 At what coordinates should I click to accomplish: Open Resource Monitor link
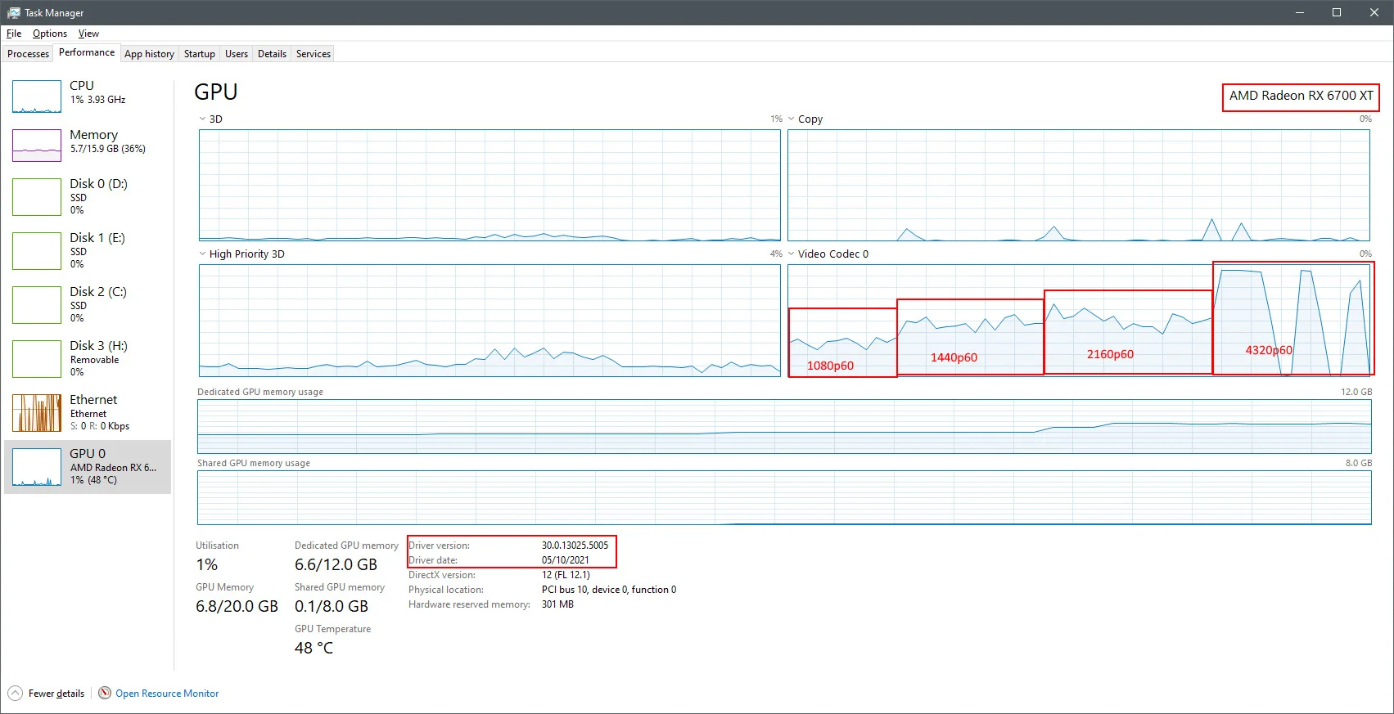[x=167, y=694]
